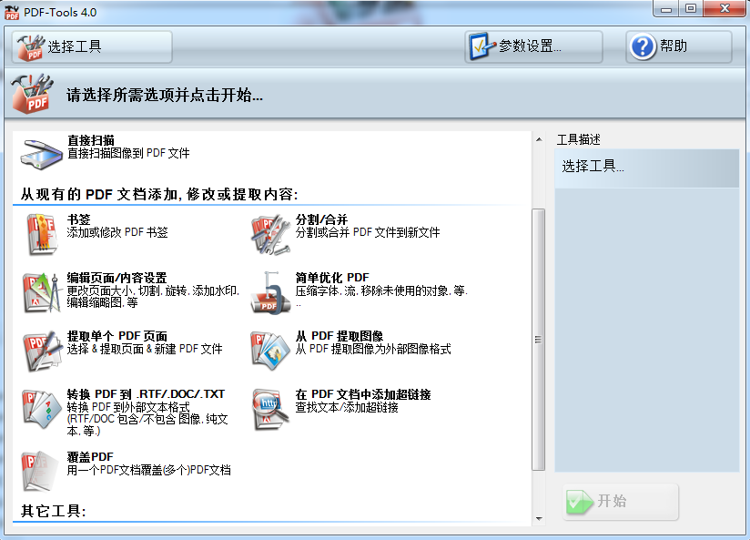Minimize the PDF-Tools window
Image resolution: width=750 pixels, height=540 pixels.
pyautogui.click(x=667, y=9)
